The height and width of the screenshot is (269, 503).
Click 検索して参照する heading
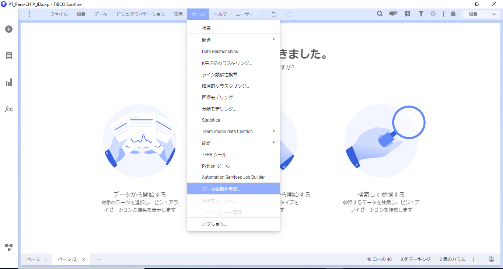coord(381,194)
